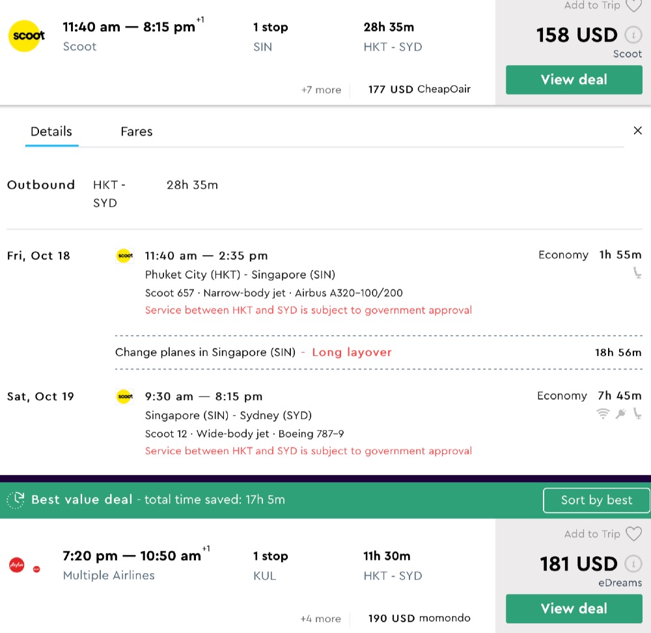This screenshot has height=633, width=651.
Task: Expand +7 more booking options
Action: 321,90
